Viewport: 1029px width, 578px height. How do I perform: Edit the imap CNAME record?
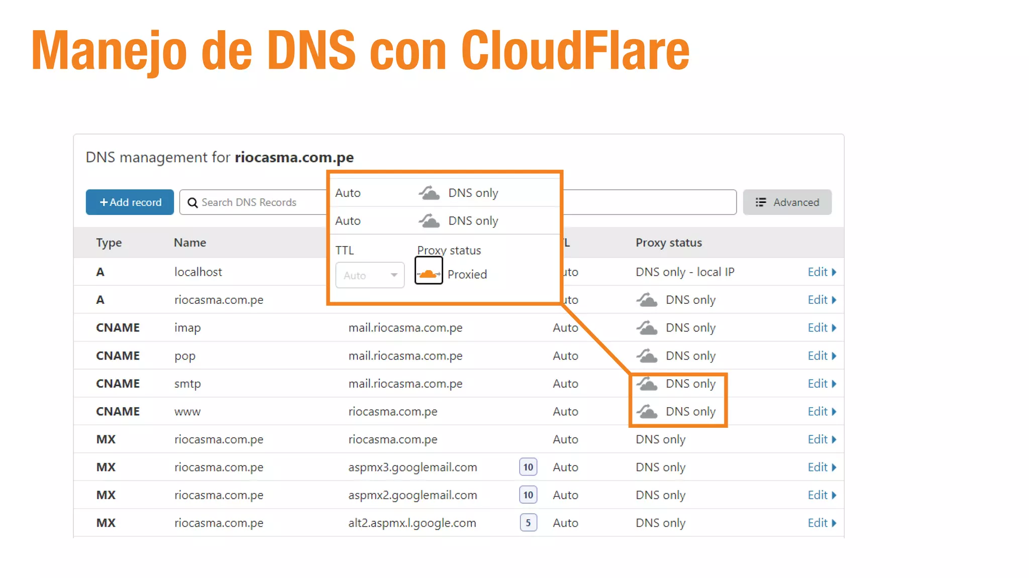(822, 327)
